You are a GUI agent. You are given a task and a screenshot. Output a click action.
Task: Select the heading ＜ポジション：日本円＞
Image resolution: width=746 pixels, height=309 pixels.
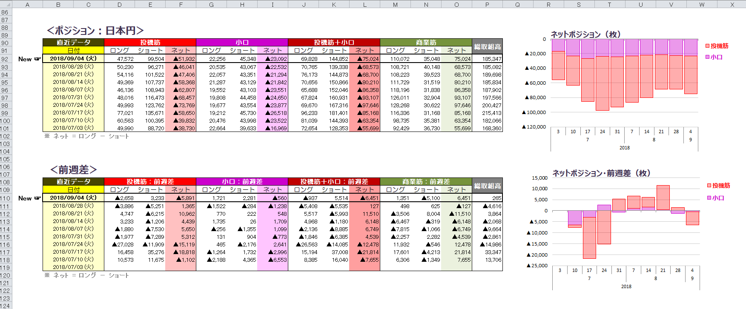(95, 31)
